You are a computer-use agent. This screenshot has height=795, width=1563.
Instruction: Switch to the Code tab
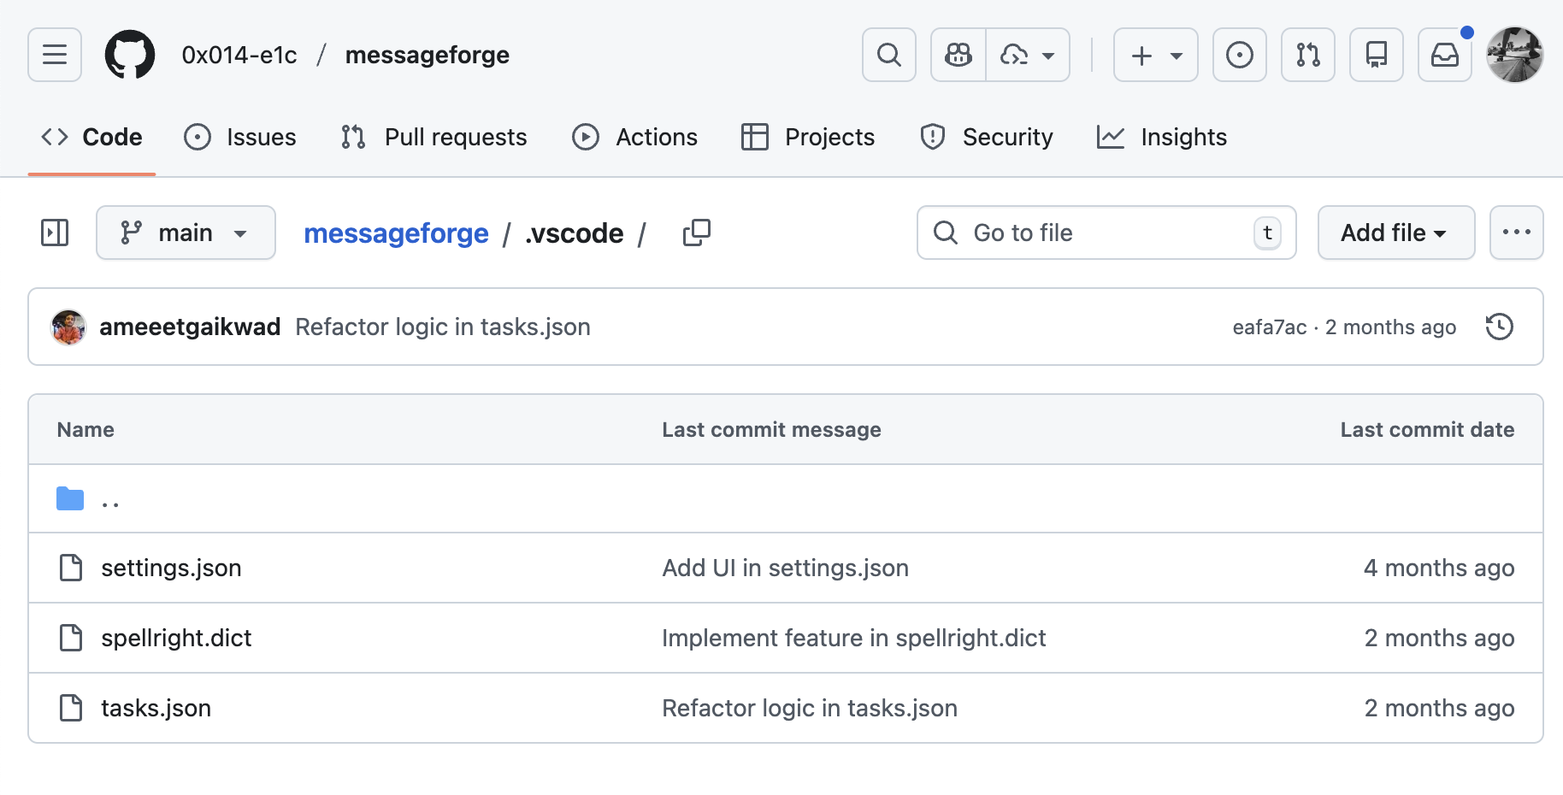pos(91,137)
